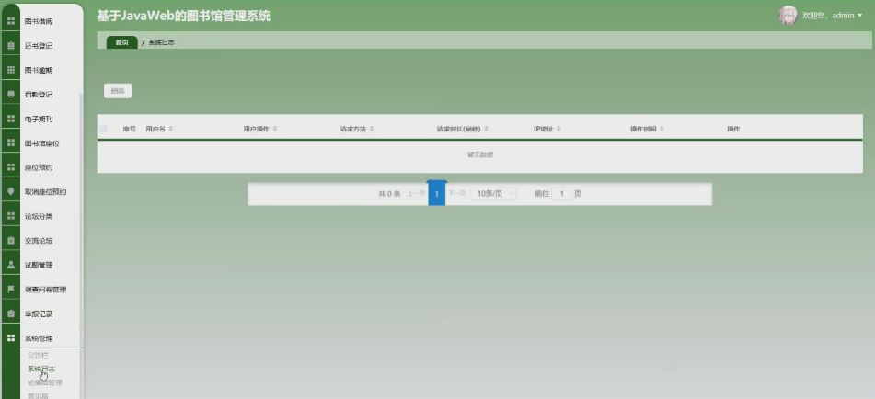The width and height of the screenshot is (875, 399).
Task: Open 轮播图管理 in the 系统管理 submenu
Action: click(x=45, y=382)
